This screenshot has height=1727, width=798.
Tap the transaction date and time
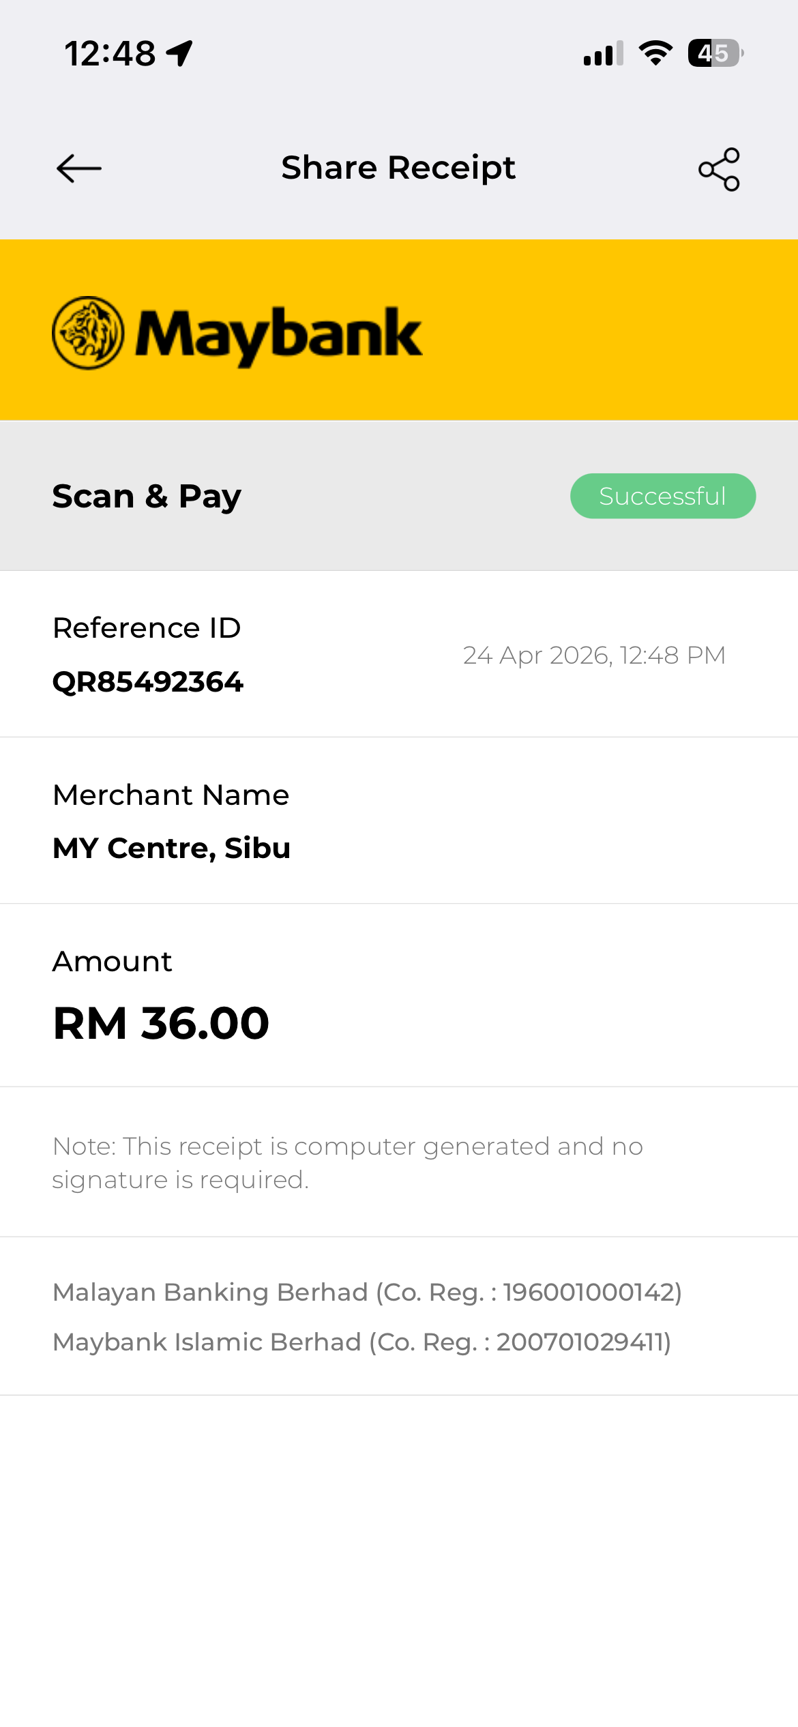coord(594,655)
